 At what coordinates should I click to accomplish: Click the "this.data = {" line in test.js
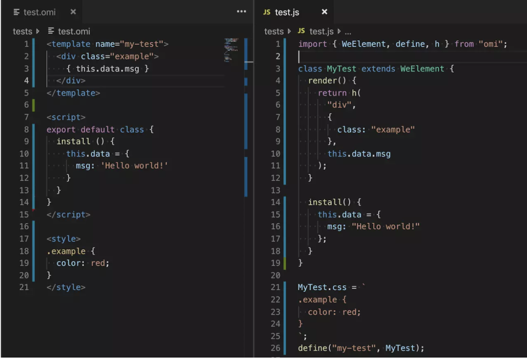point(349,215)
